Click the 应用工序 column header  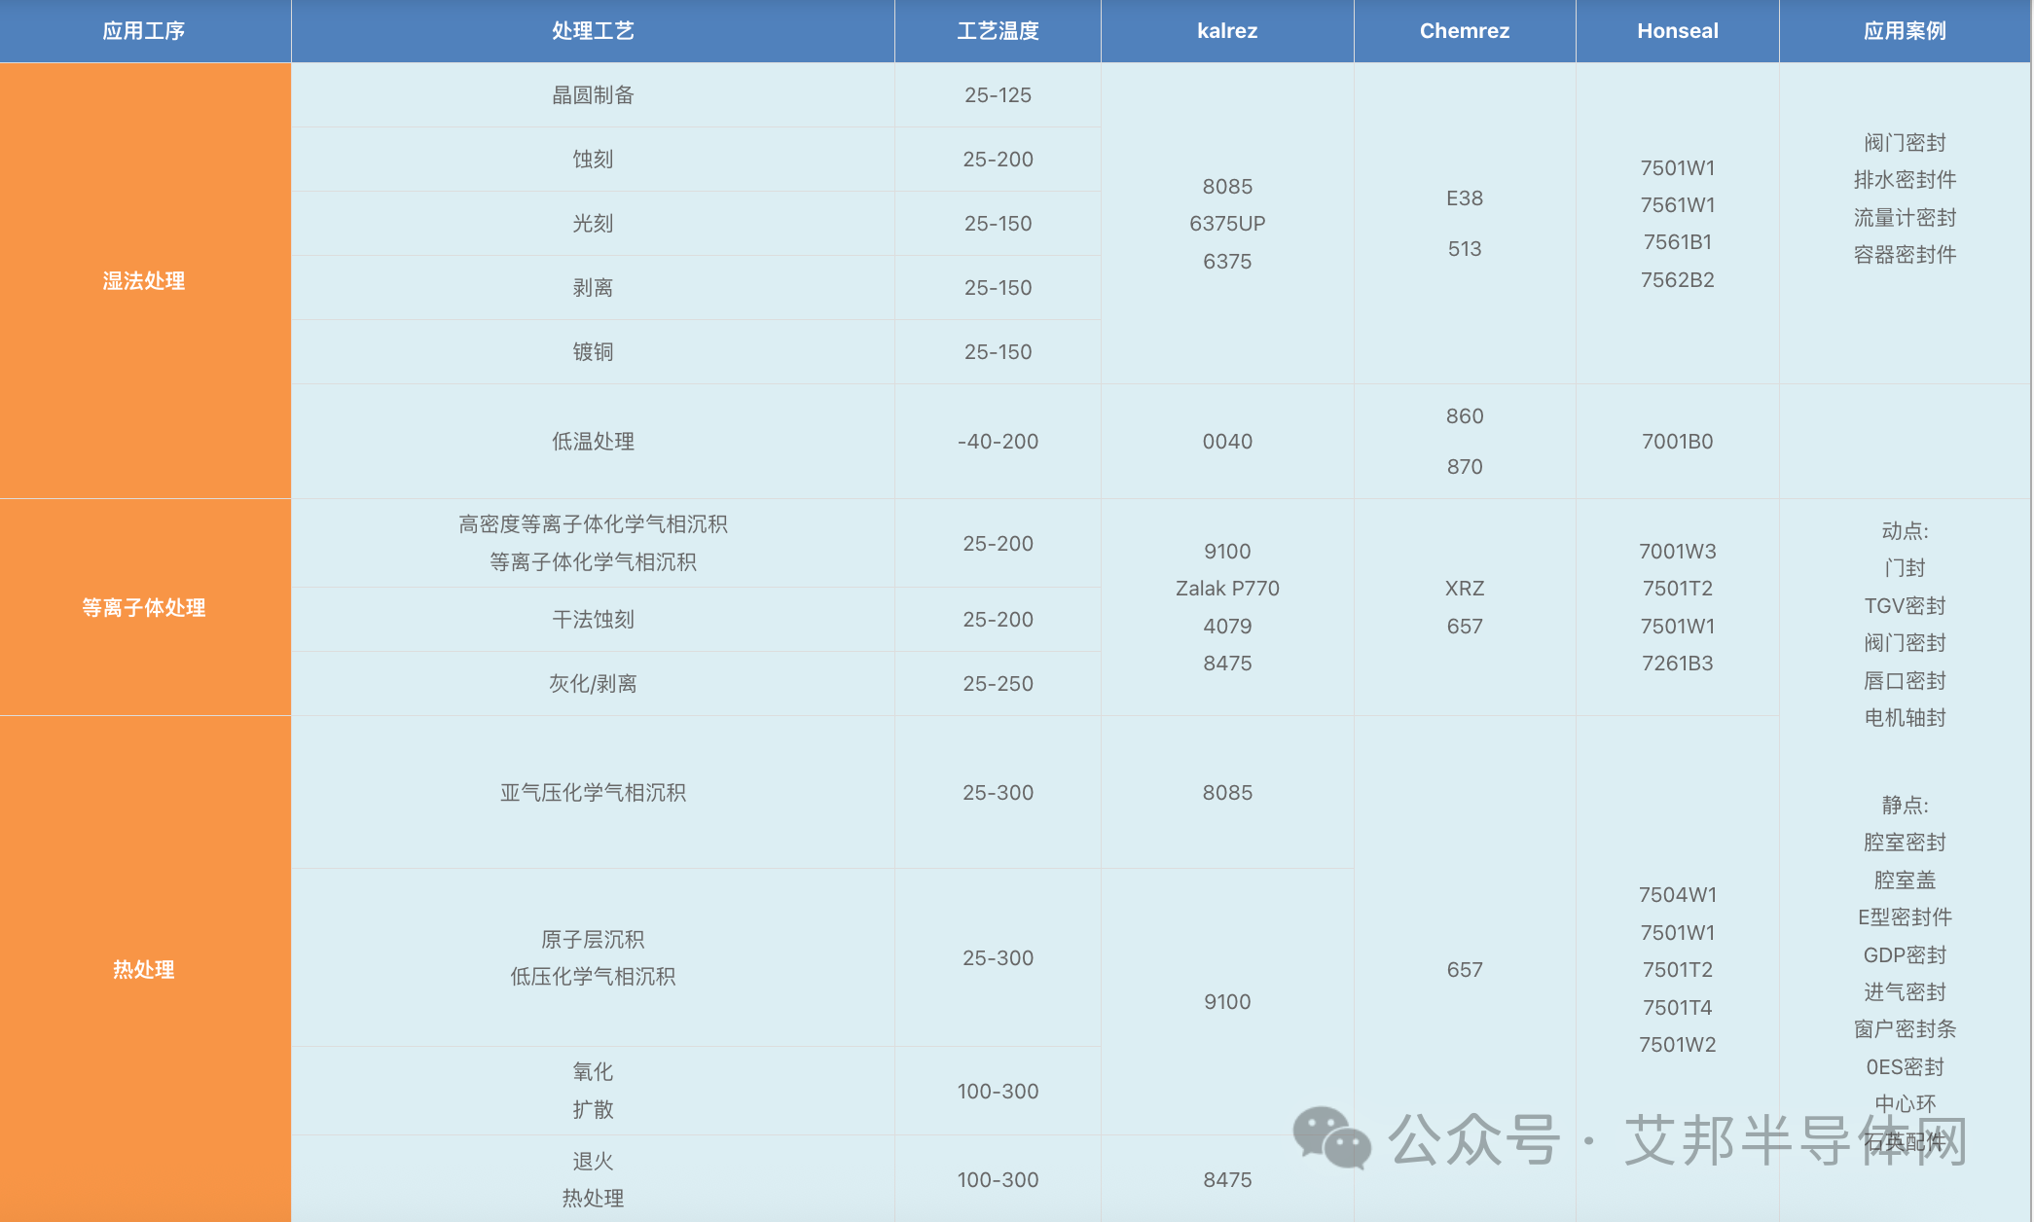(x=144, y=31)
